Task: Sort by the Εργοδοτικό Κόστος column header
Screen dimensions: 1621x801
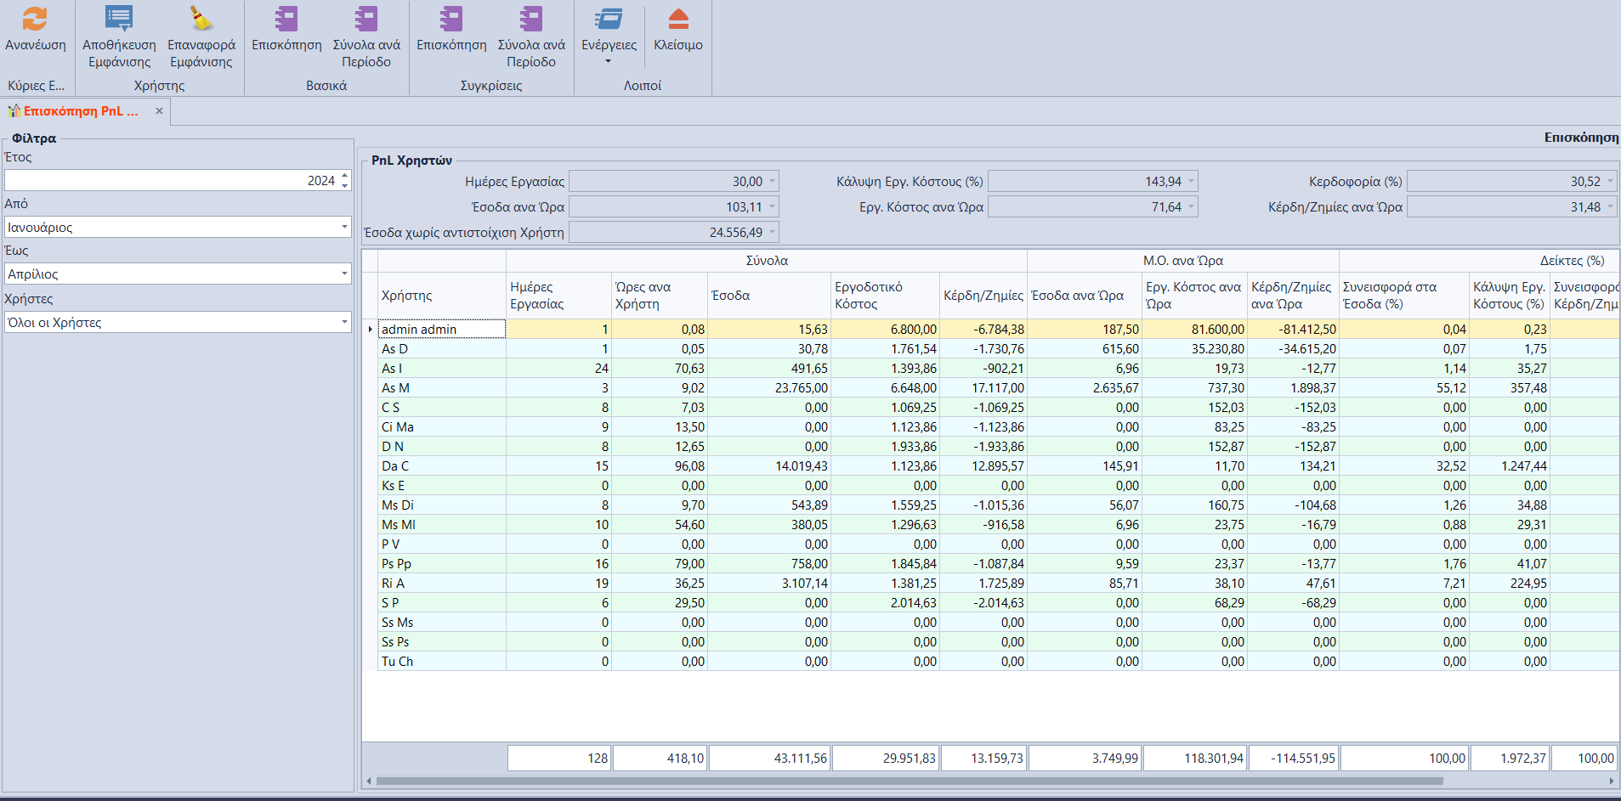Action: (884, 296)
